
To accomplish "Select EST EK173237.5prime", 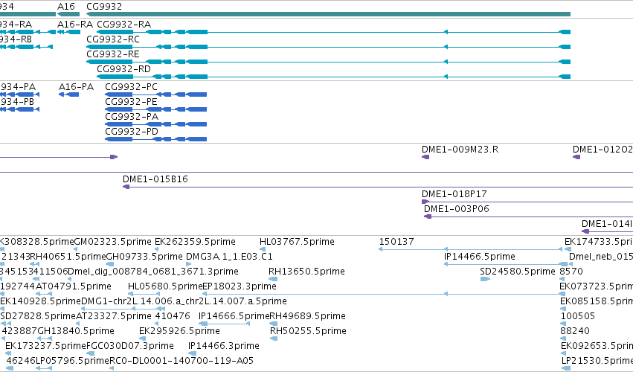I will pyautogui.click(x=45, y=346).
